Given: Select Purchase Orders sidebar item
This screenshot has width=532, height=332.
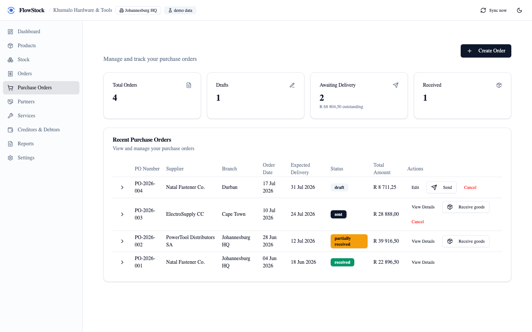Looking at the screenshot, I should click(x=41, y=88).
